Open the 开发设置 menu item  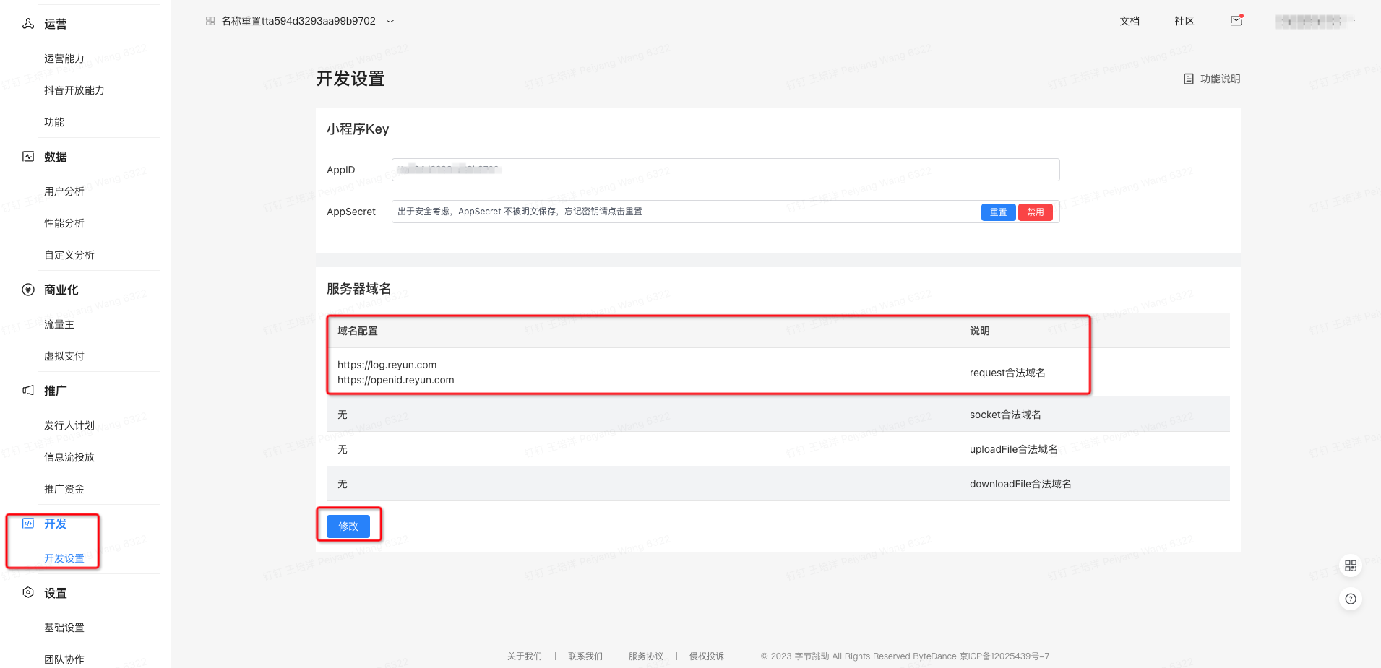pos(64,558)
